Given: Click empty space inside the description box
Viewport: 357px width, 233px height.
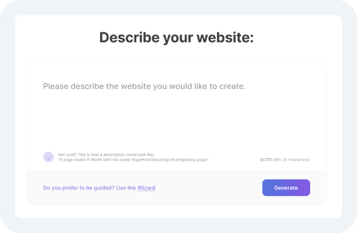Looking at the screenshot, I should pyautogui.click(x=176, y=121).
